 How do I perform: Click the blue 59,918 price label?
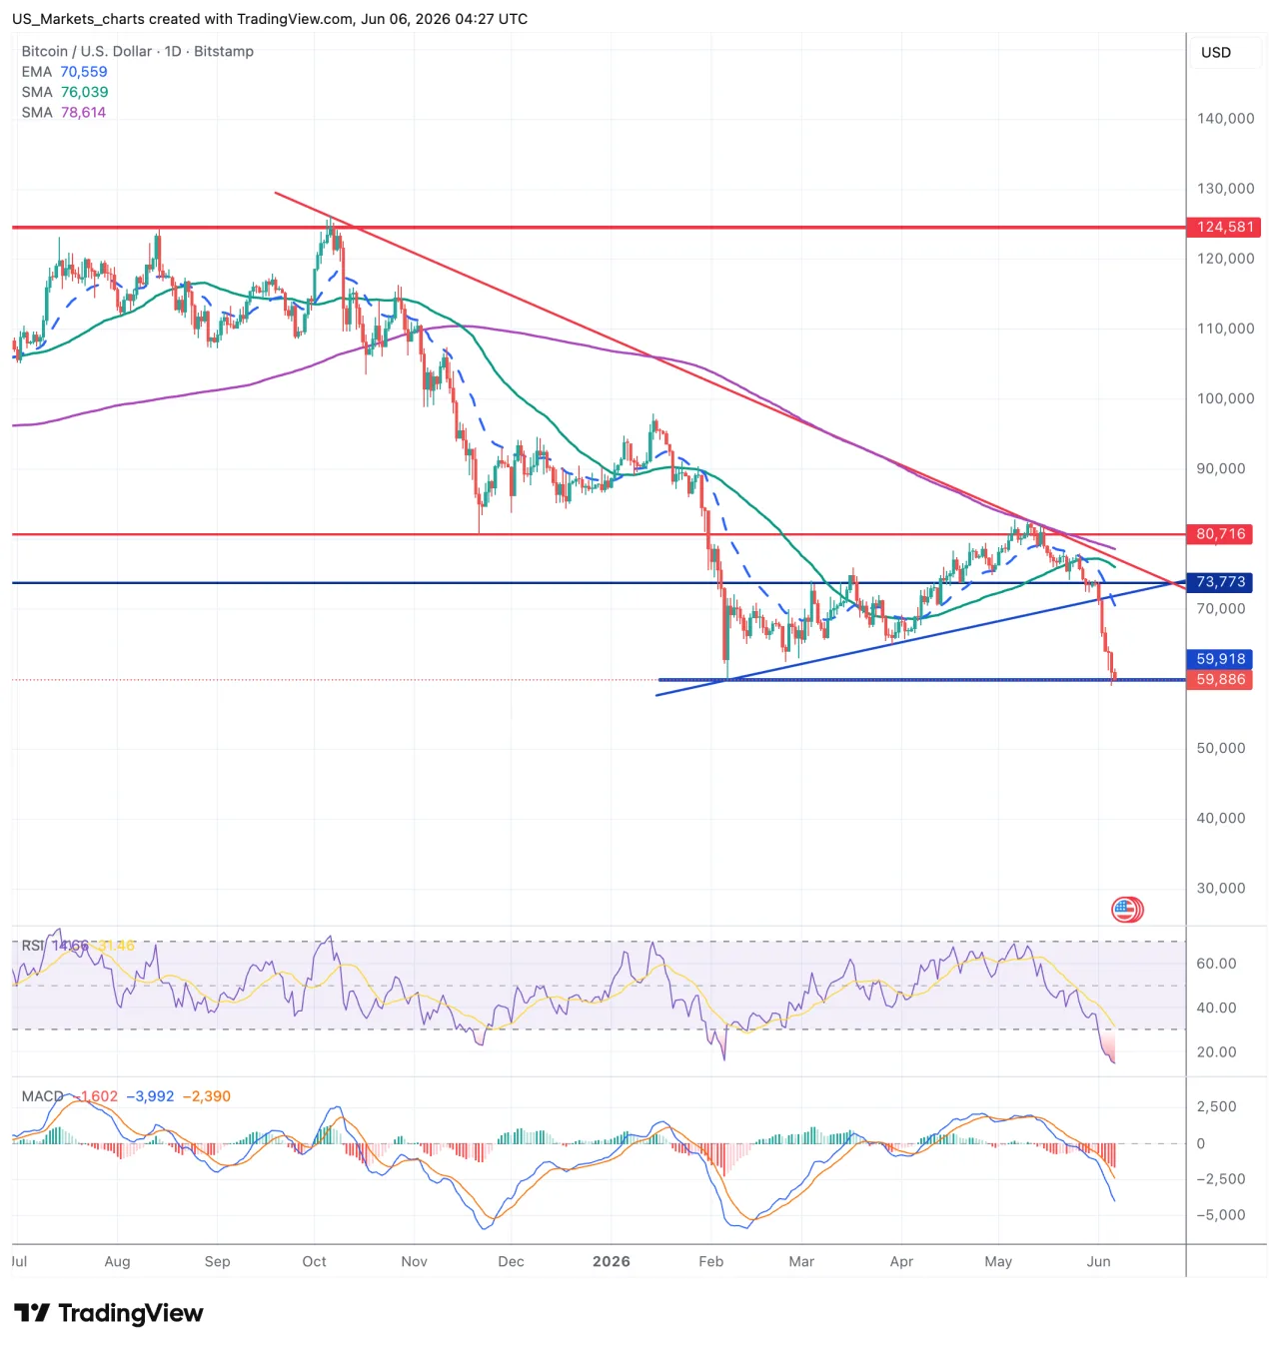coord(1220,659)
